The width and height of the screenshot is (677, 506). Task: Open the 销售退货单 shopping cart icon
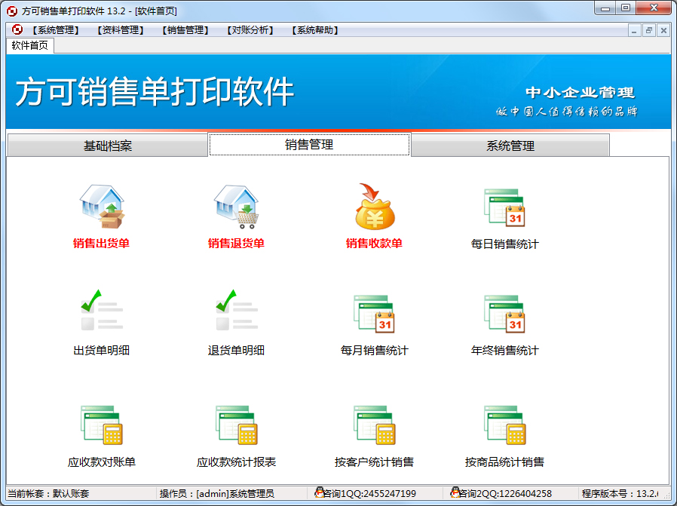(236, 207)
